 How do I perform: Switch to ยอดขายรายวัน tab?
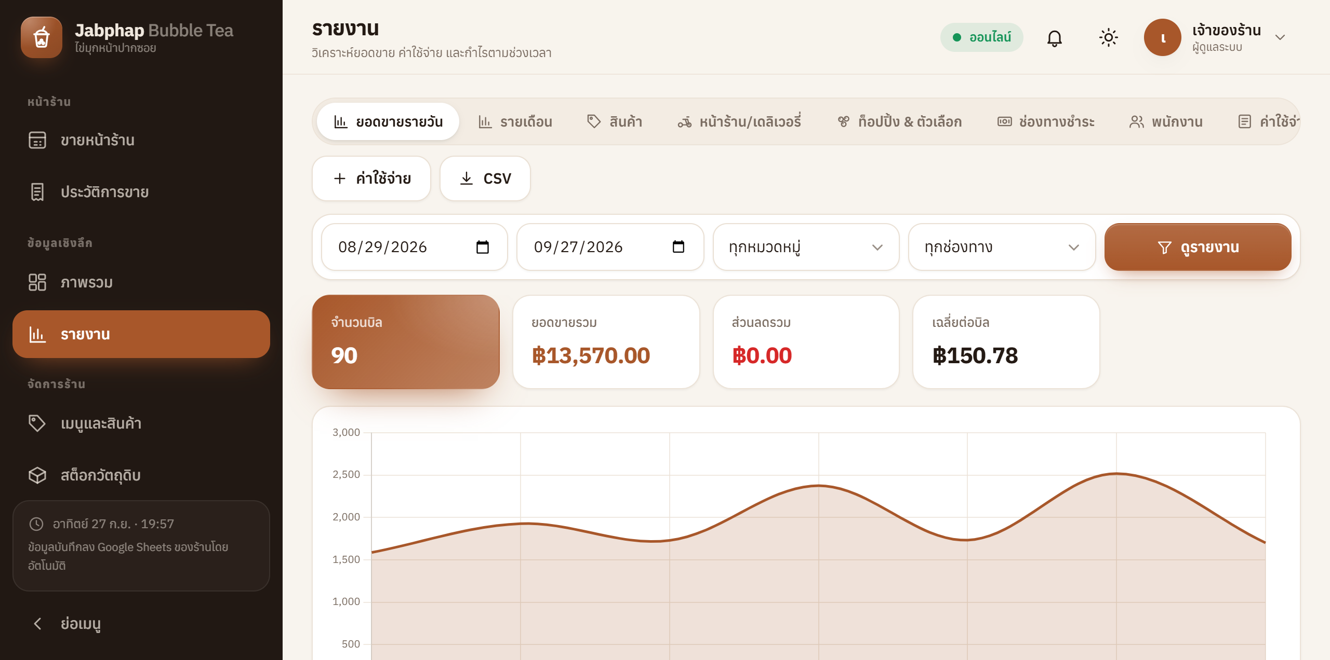coord(388,121)
